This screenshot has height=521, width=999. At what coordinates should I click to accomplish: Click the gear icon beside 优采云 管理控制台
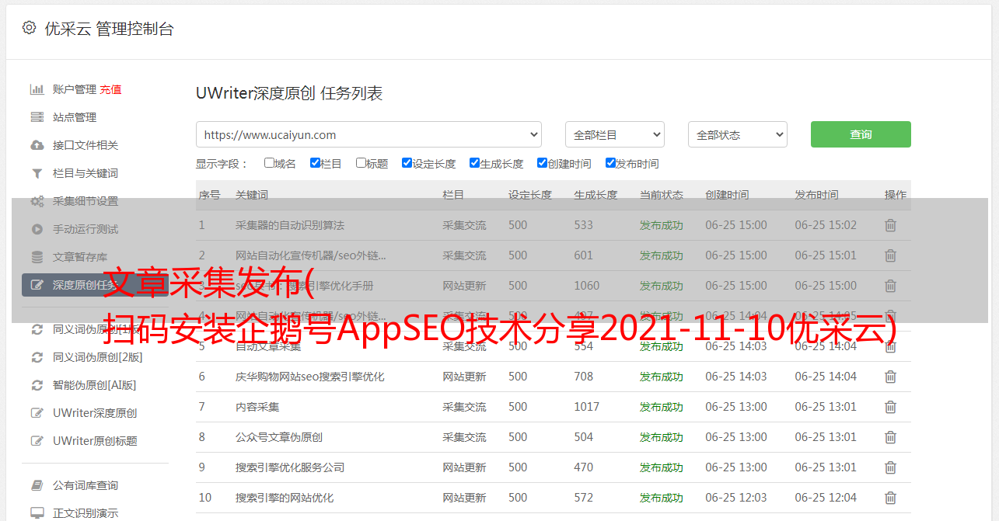[29, 28]
